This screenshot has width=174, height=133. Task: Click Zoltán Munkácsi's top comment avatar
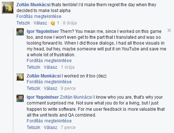8,8
